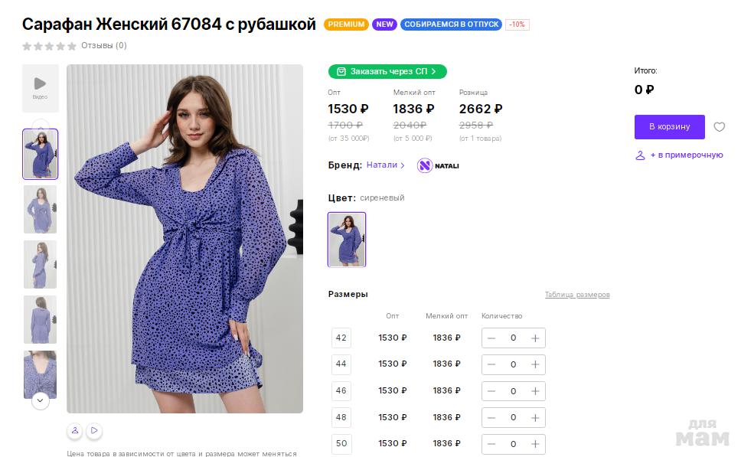This screenshot has height=457, width=741.
Task: Click the fitting room icon below photo
Action: pos(75,431)
